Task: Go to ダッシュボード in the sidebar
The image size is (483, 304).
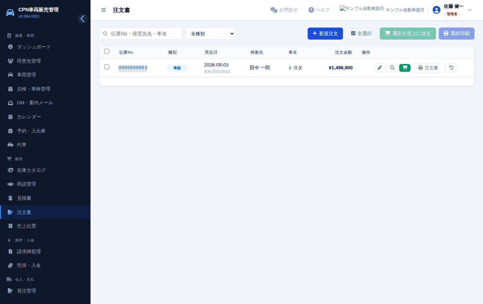Action: click(x=45, y=47)
